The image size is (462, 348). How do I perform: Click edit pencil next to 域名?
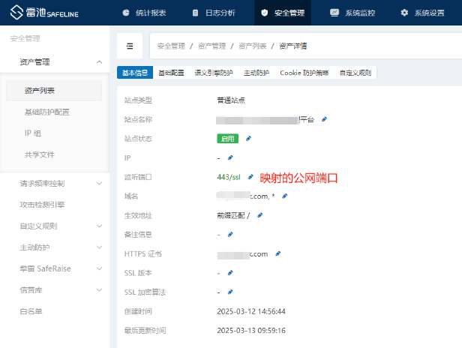click(284, 196)
